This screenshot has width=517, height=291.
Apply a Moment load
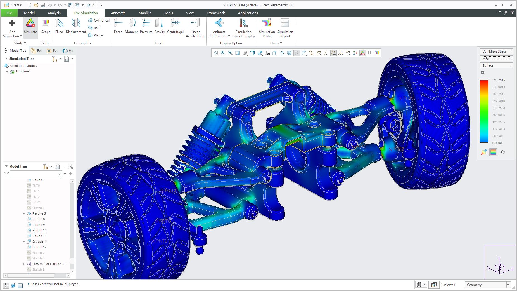point(131,27)
